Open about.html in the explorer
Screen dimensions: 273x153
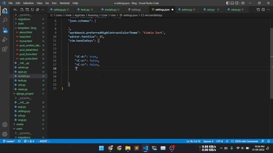coord(26,32)
